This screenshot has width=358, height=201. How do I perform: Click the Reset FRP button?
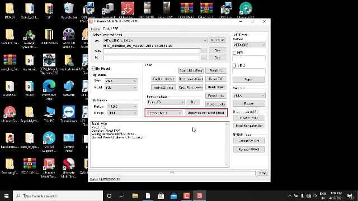pyautogui.click(x=216, y=79)
